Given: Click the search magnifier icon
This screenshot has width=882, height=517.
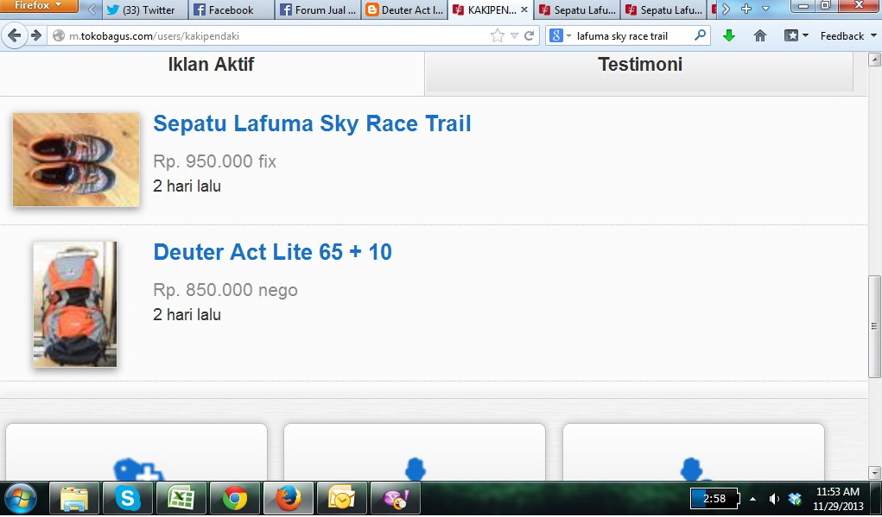Looking at the screenshot, I should [700, 35].
